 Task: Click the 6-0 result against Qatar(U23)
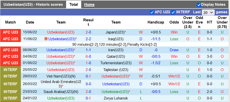[x=88, y=56]
